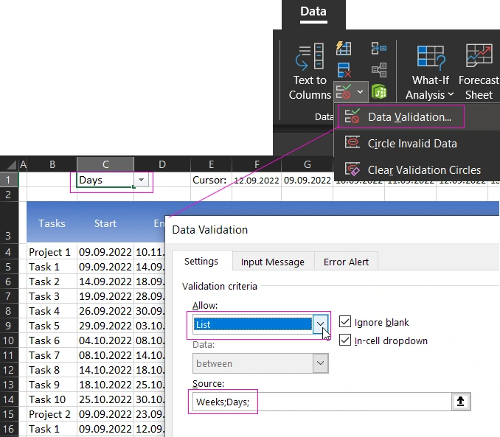Expand the What-If Analysis dropdown
Image resolution: width=500 pixels, height=437 pixels.
[x=429, y=94]
